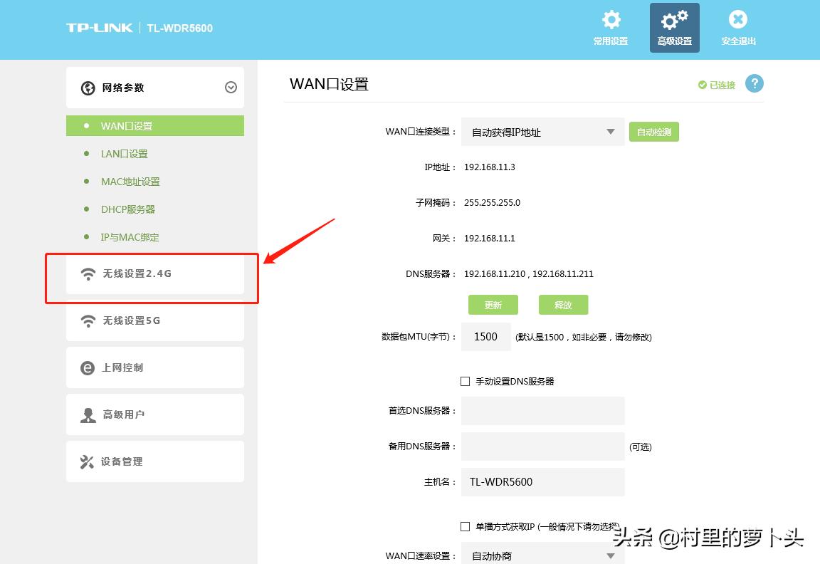Select the LAN口设置 menu item
The height and width of the screenshot is (564, 820).
(x=125, y=153)
